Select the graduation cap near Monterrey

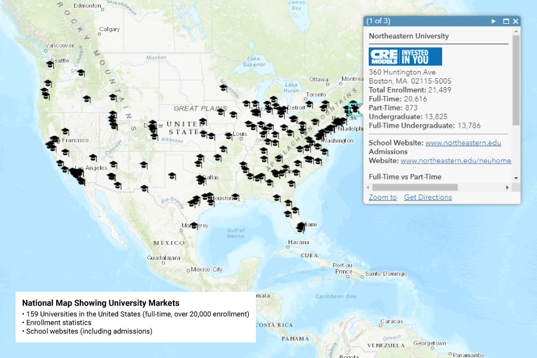194,225
